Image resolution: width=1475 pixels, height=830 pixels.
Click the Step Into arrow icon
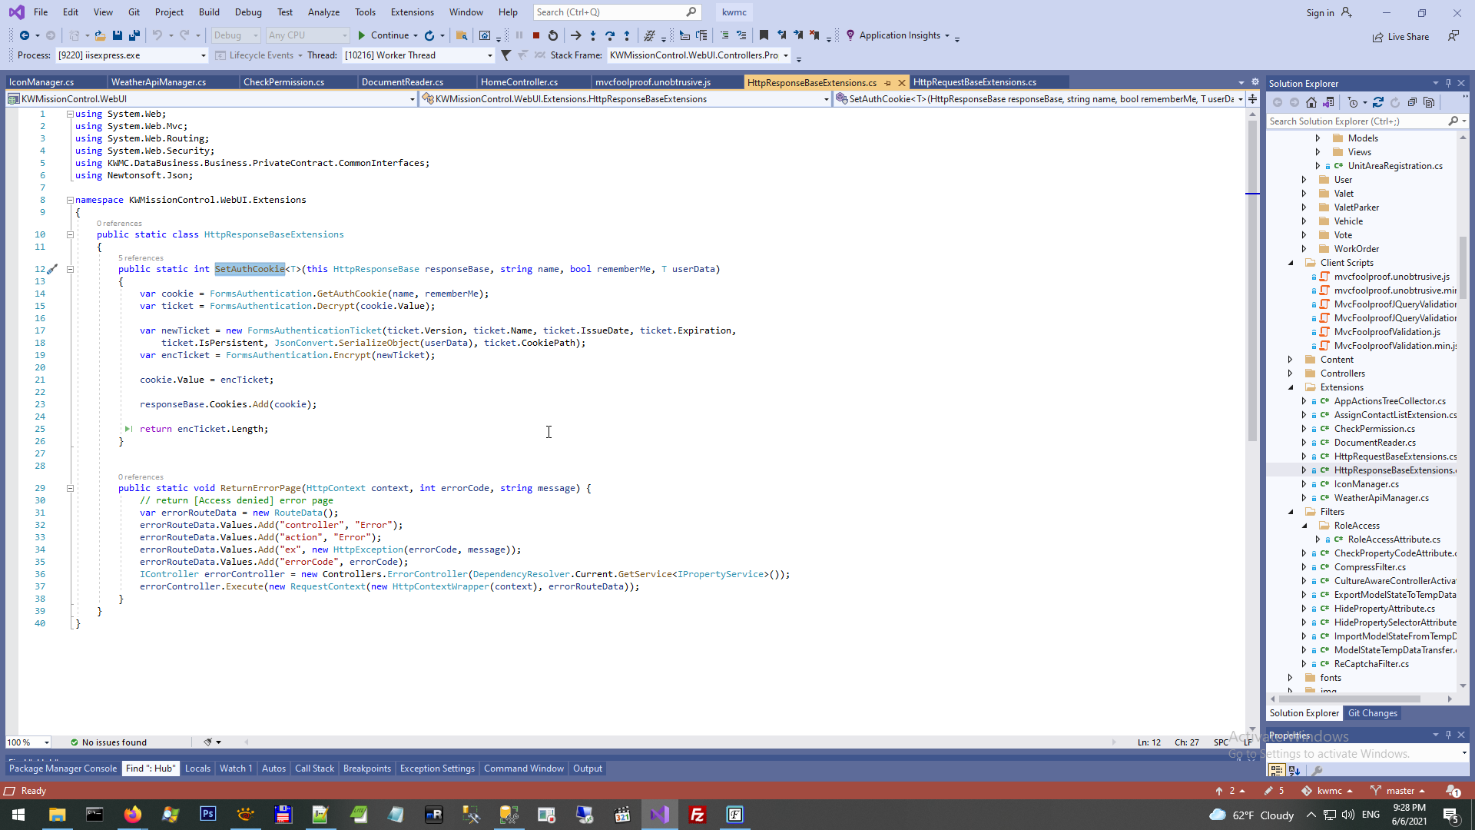[592, 35]
